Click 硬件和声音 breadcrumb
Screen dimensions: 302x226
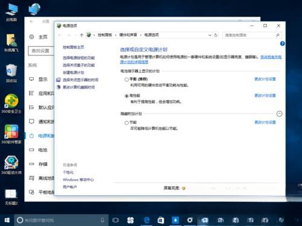point(128,35)
